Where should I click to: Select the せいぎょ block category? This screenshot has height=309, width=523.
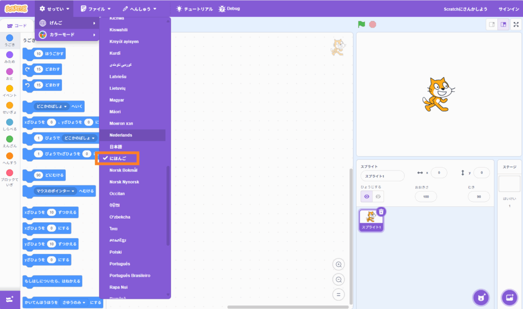10,108
